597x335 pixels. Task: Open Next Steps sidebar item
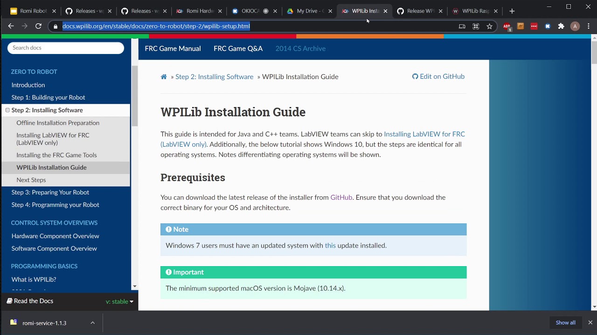point(31,180)
